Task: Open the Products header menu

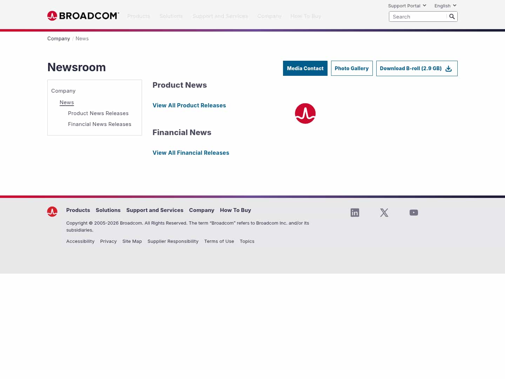Action: pyautogui.click(x=139, y=16)
